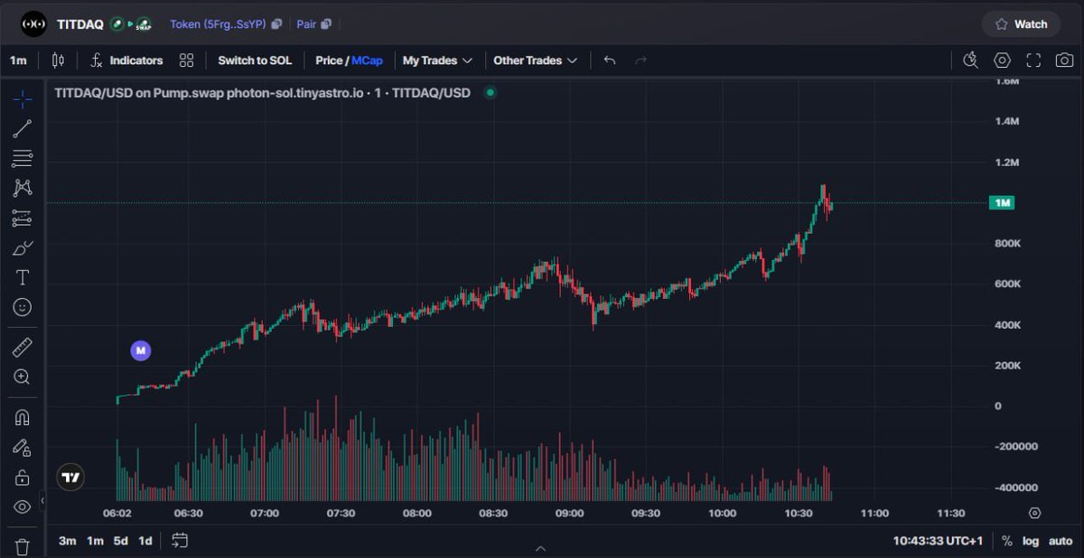Expand the My Trades dropdown
Viewport: 1084px width, 558px height.
pos(437,60)
